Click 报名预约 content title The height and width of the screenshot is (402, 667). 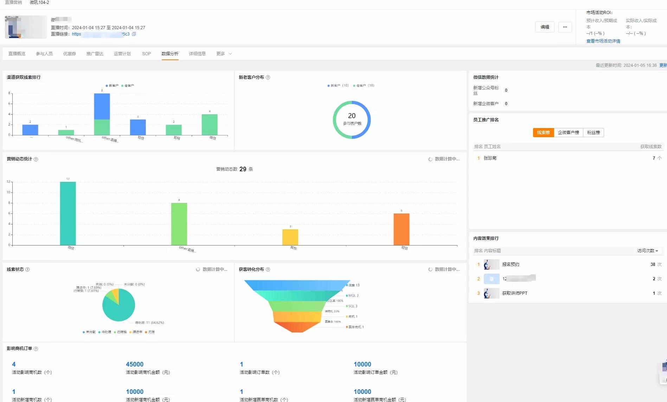511,264
